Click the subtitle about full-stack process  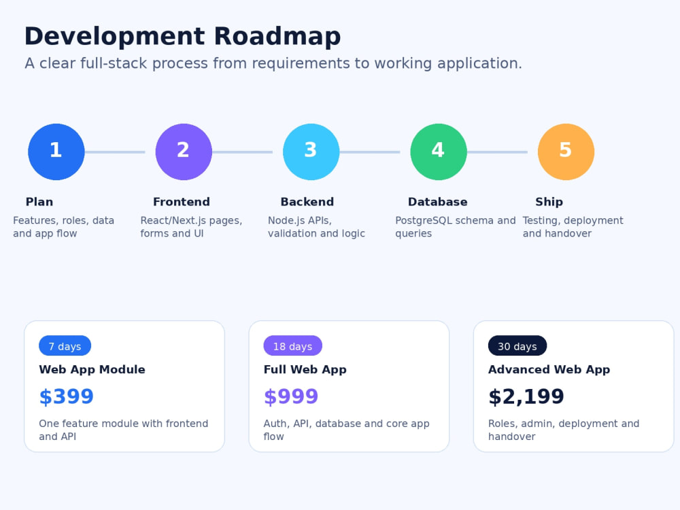273,63
